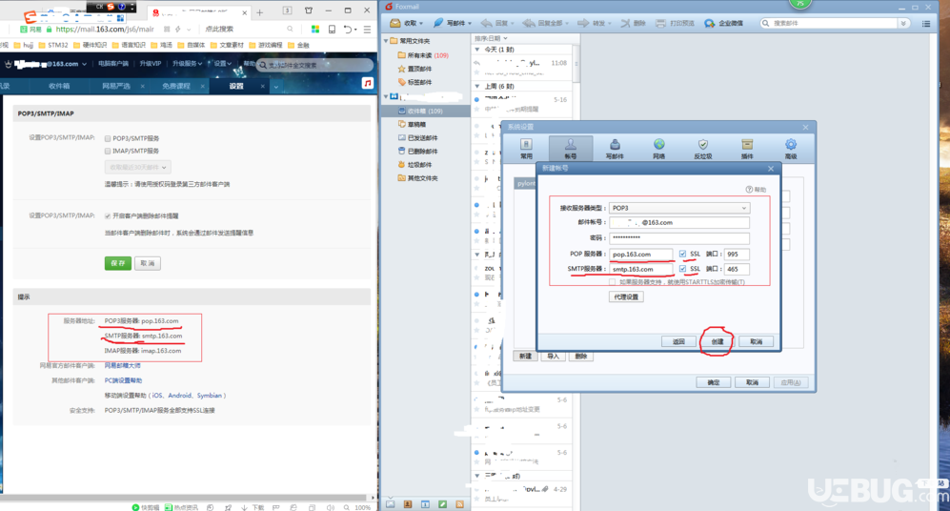Enable POP3/SMTP服务 checkbox
The image size is (950, 511).
tap(108, 139)
